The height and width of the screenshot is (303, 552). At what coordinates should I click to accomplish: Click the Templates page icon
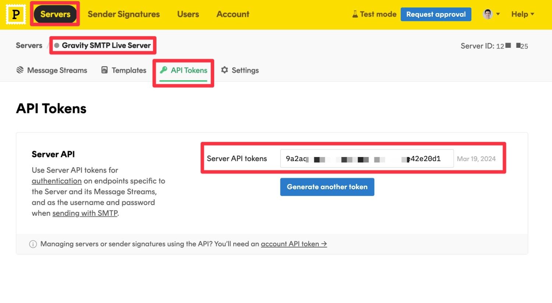tap(105, 70)
